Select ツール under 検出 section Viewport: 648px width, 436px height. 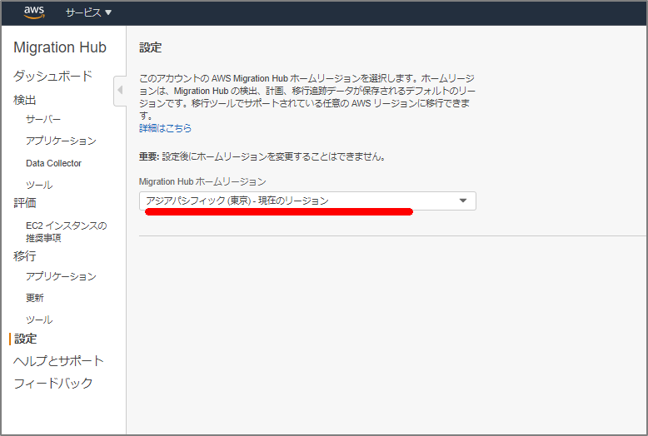pos(39,185)
